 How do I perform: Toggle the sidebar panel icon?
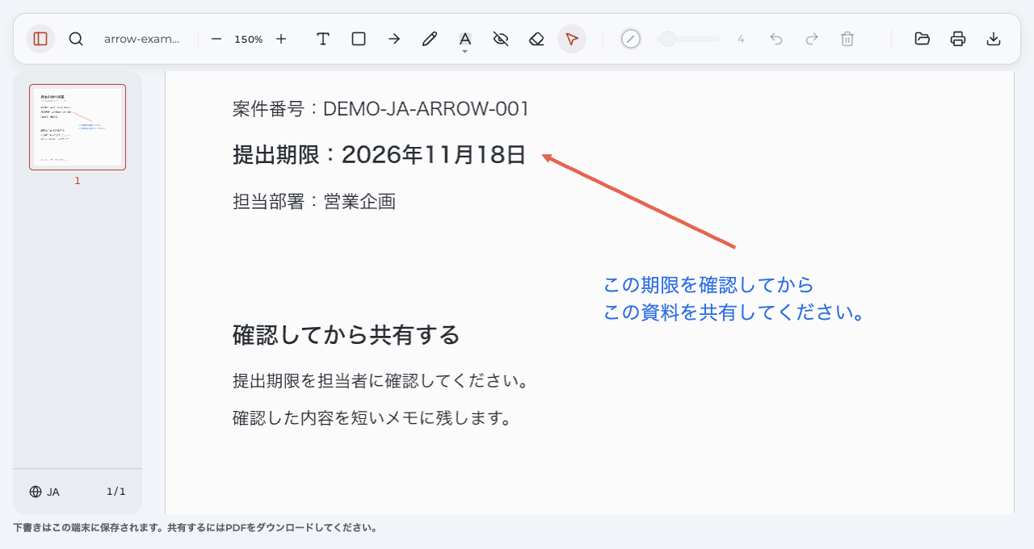pos(40,39)
